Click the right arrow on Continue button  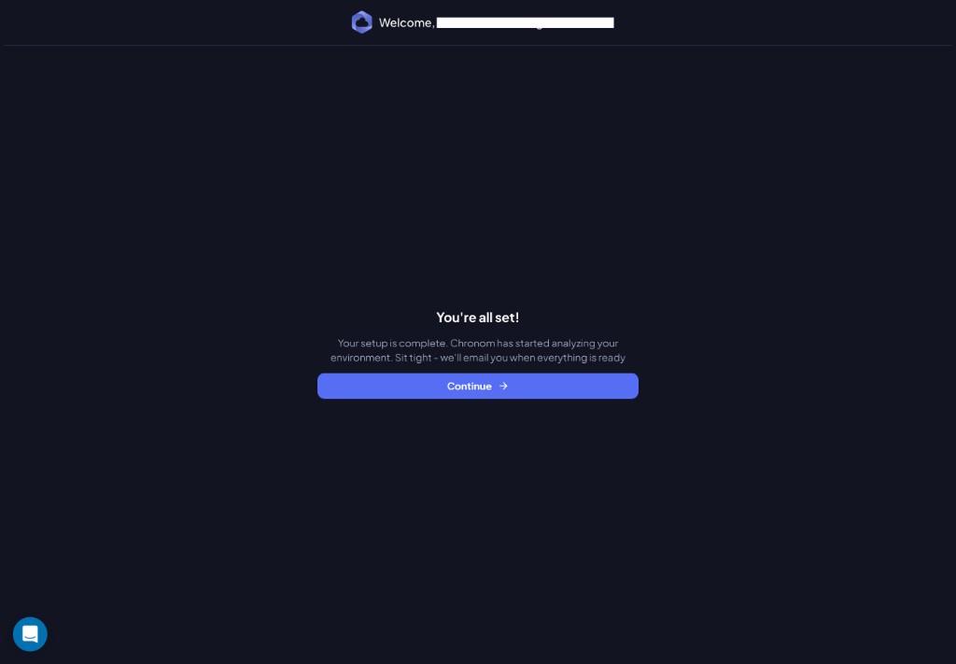click(x=503, y=386)
